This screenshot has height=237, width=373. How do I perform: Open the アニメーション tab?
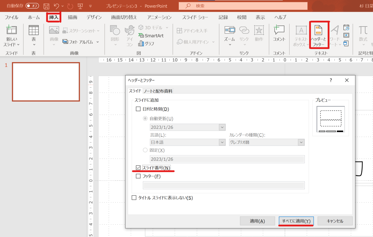pyautogui.click(x=159, y=17)
